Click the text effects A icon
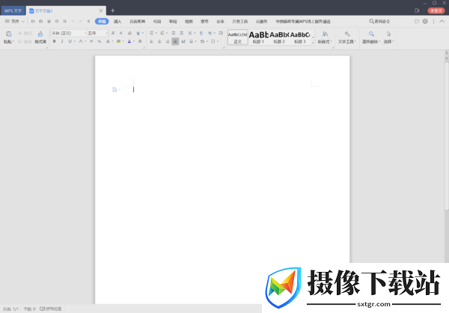Screen dimensions: 449x313 [109, 41]
